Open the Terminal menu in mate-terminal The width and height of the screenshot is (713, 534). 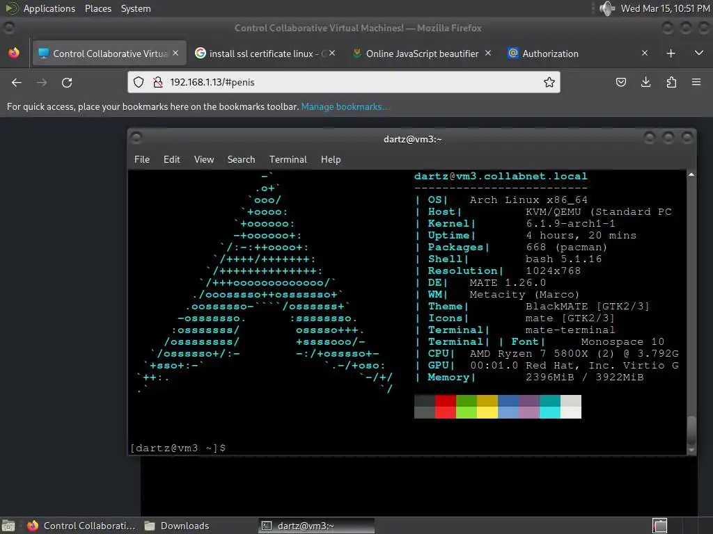point(288,159)
